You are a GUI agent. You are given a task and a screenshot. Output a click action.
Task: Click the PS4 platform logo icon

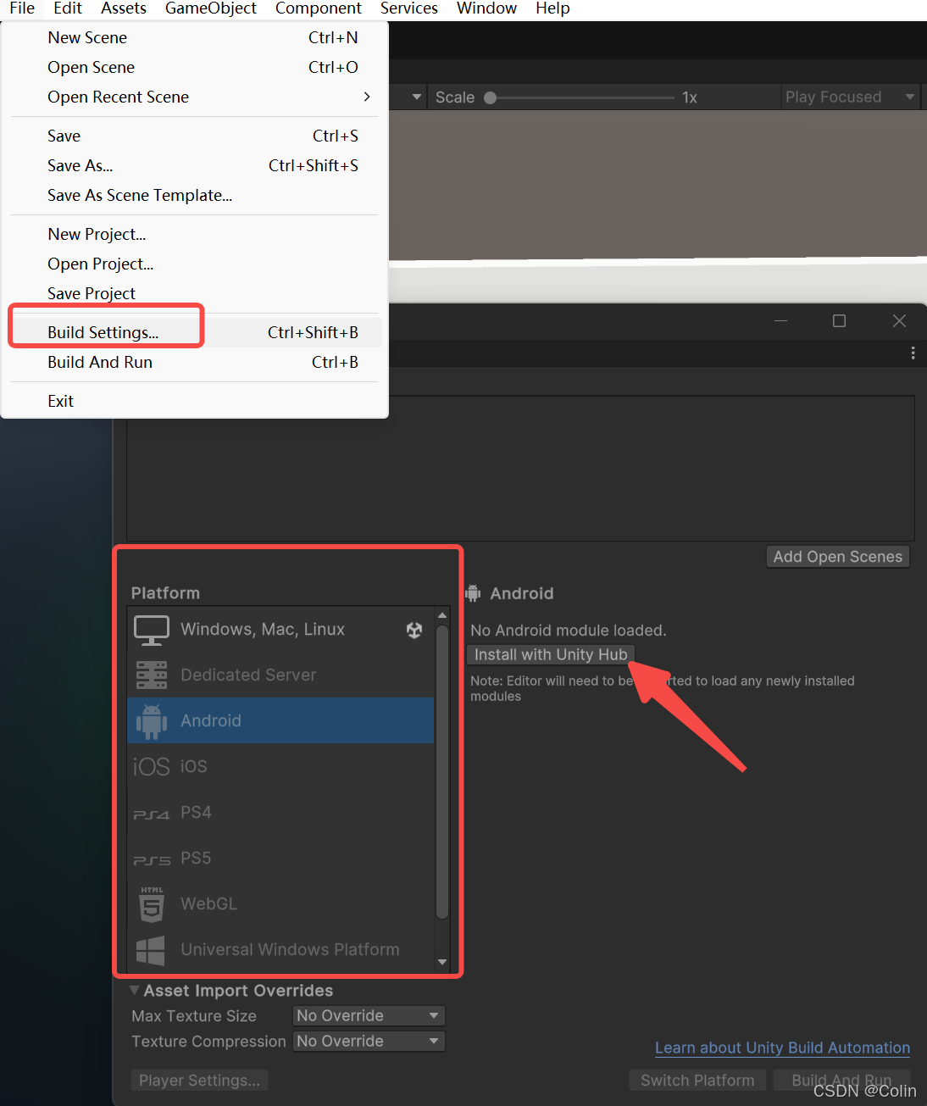coord(152,814)
